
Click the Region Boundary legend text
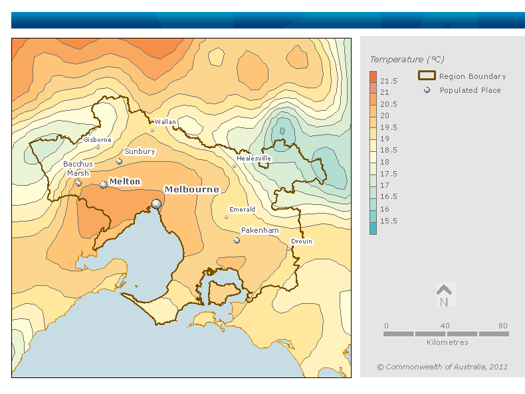(472, 76)
